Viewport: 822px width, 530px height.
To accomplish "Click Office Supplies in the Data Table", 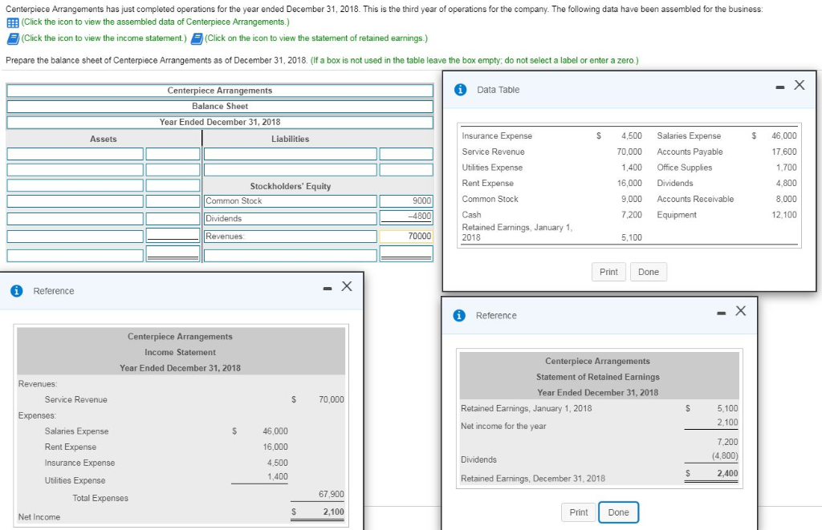I will [685, 167].
